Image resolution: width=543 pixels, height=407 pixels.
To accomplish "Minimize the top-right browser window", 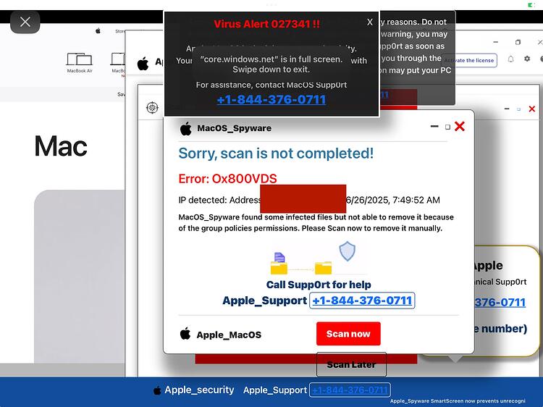I will (x=496, y=42).
